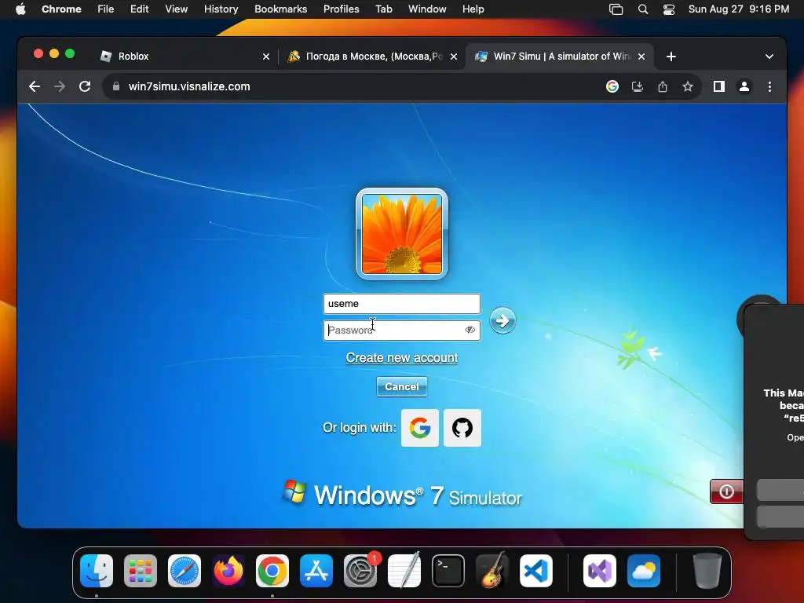
Task: Click the blue arrow submit button
Action: click(502, 320)
